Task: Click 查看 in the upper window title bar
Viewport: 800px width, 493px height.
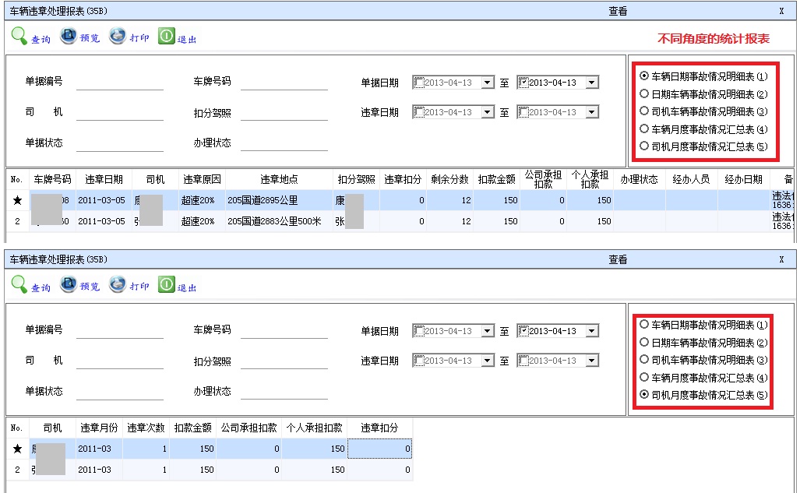Action: tap(618, 11)
